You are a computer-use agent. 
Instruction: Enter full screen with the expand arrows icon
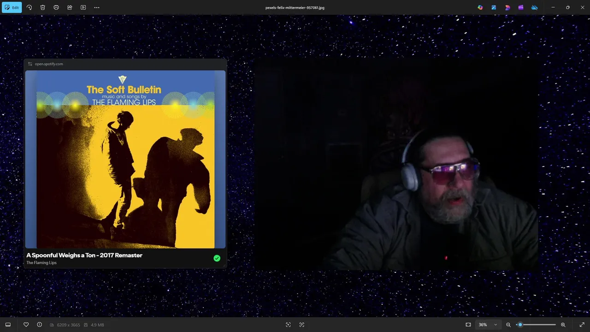[582, 325]
